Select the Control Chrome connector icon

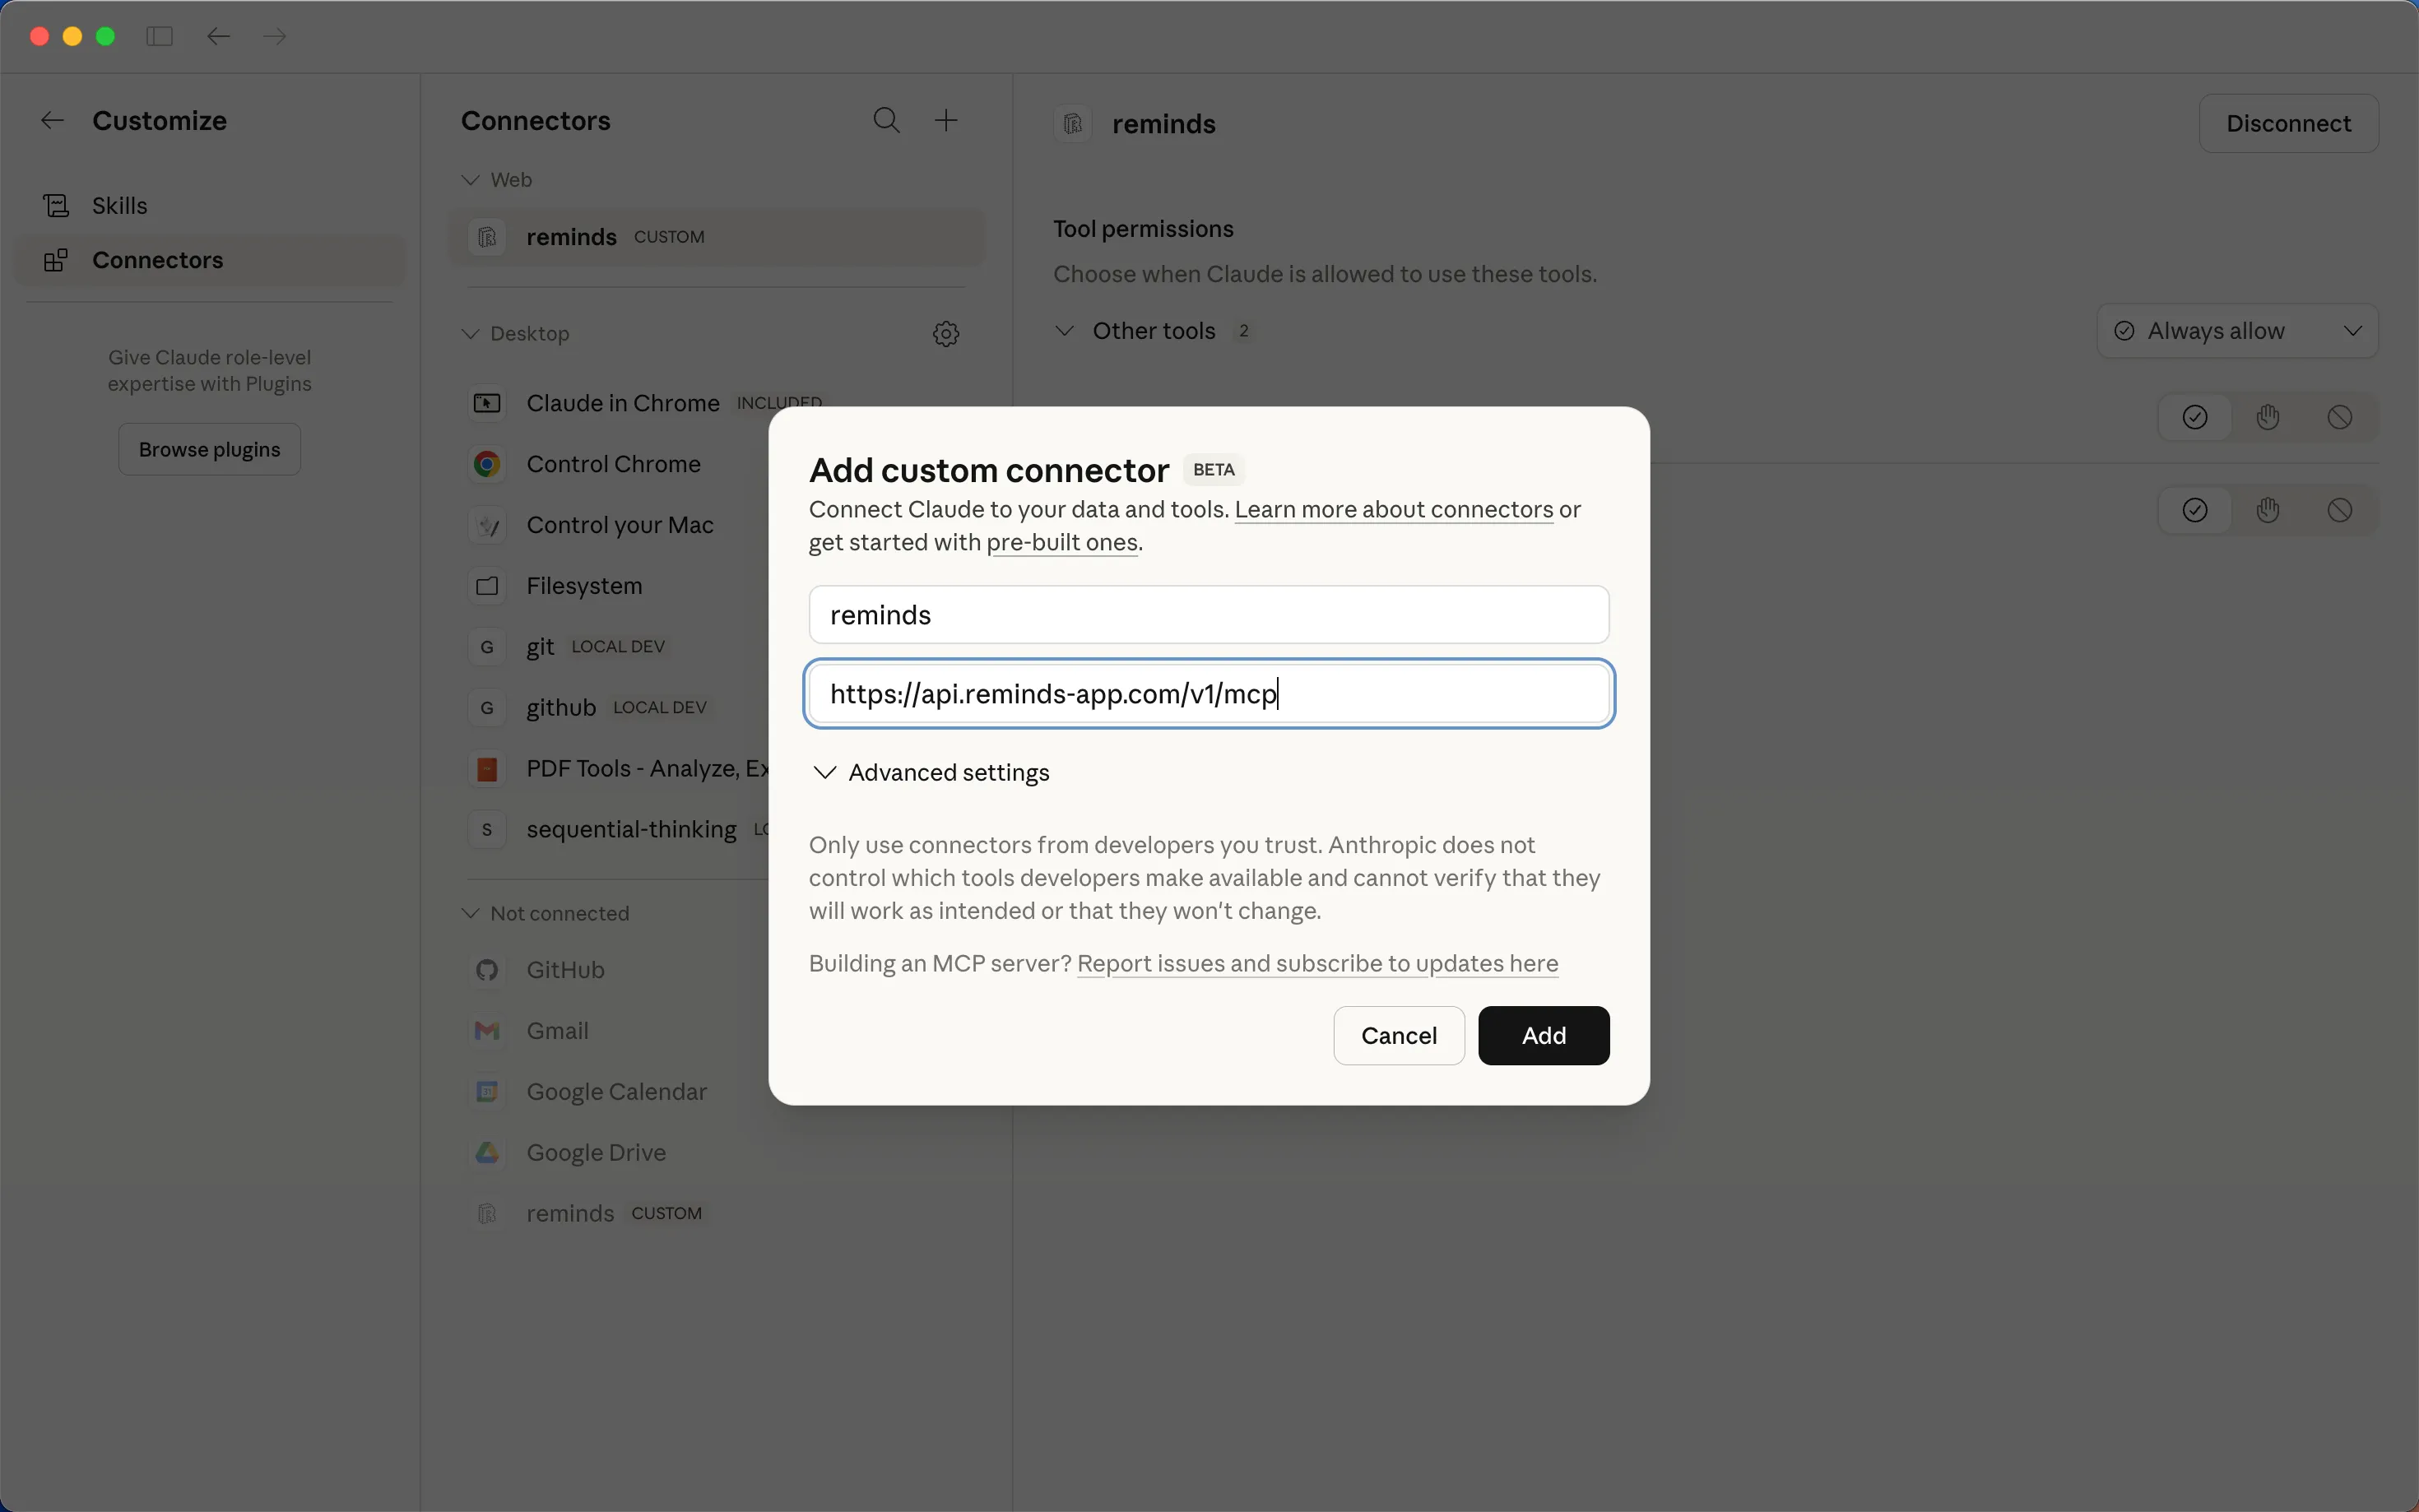click(x=487, y=464)
